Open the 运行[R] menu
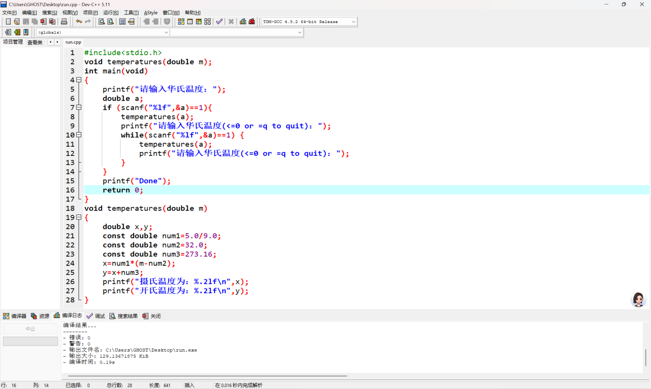This screenshot has width=651, height=389. pyautogui.click(x=111, y=12)
